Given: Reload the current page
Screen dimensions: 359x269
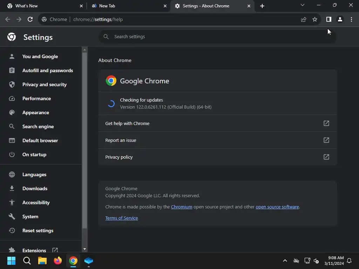Looking at the screenshot, I should [x=30, y=20].
